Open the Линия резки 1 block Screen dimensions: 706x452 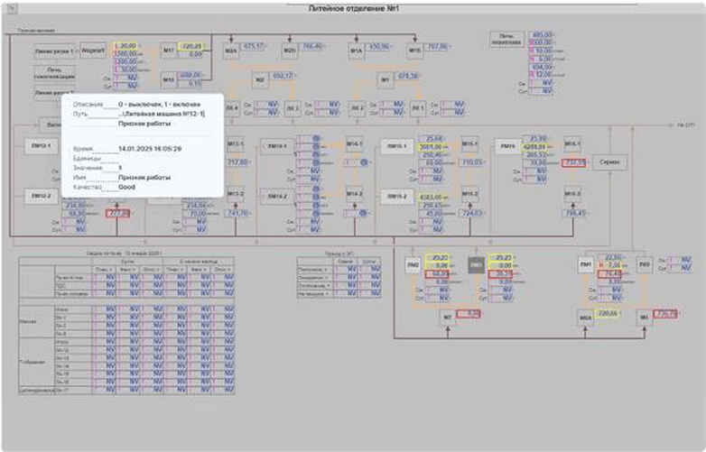(x=58, y=51)
